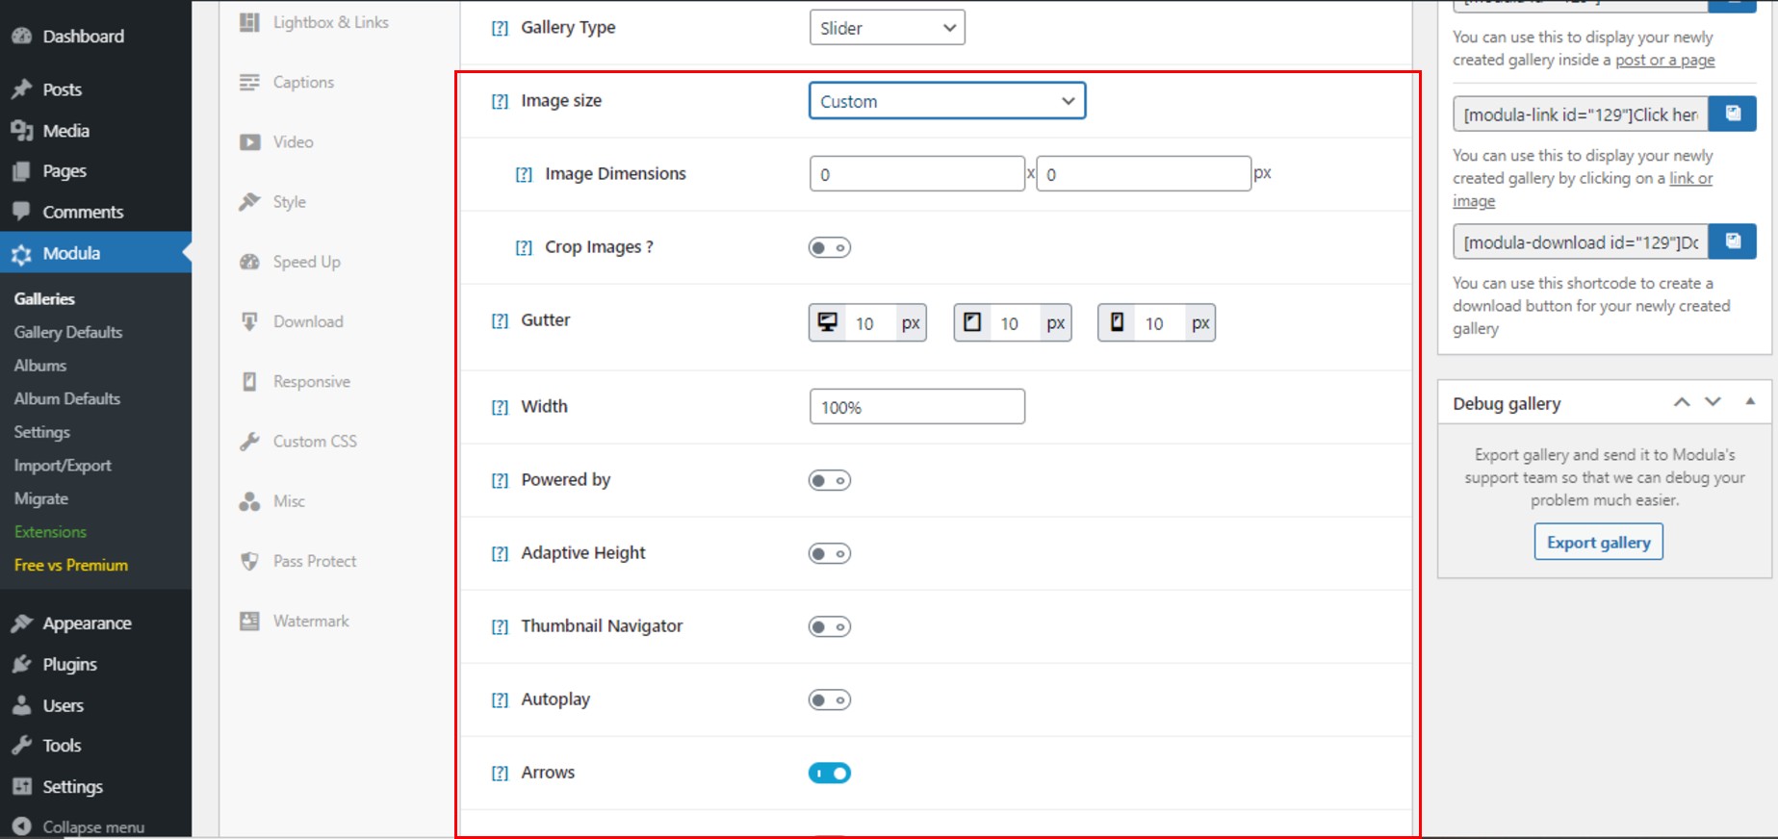The width and height of the screenshot is (1778, 839).
Task: Click the Users person icon
Action: point(21,705)
